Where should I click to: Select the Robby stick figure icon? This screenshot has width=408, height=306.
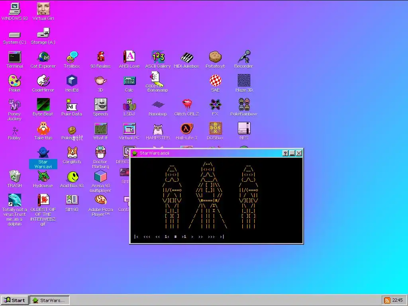coord(15,133)
